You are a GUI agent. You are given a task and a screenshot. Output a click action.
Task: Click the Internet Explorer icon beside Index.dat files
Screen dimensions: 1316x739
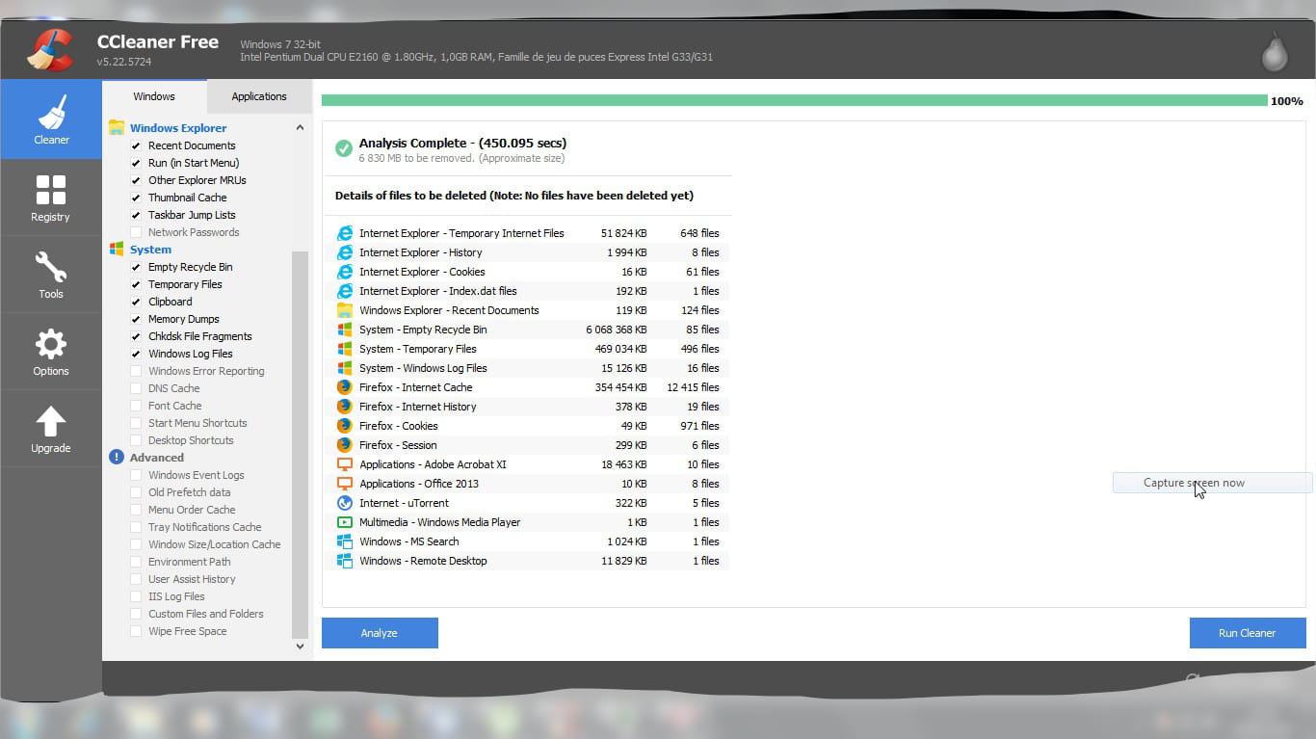tap(345, 291)
